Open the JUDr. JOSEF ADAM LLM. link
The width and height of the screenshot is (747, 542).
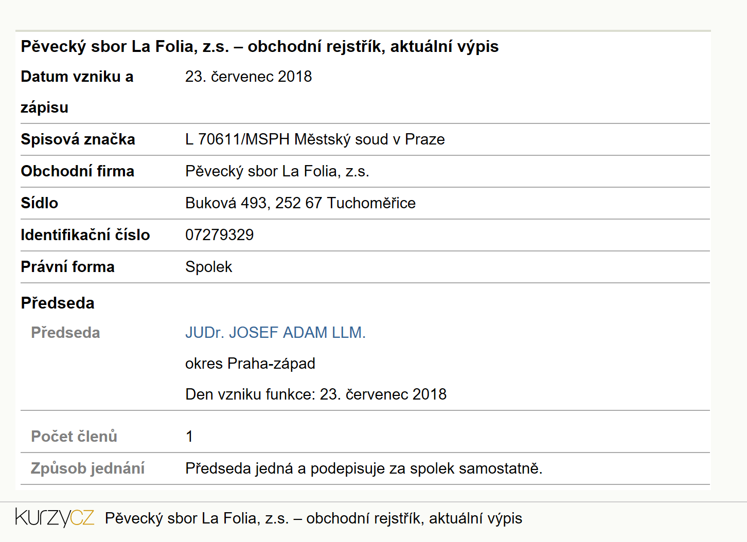click(x=275, y=333)
